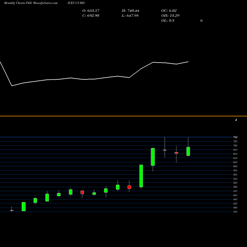Click the 381 price axis label
247x247 pixels.
235,212
